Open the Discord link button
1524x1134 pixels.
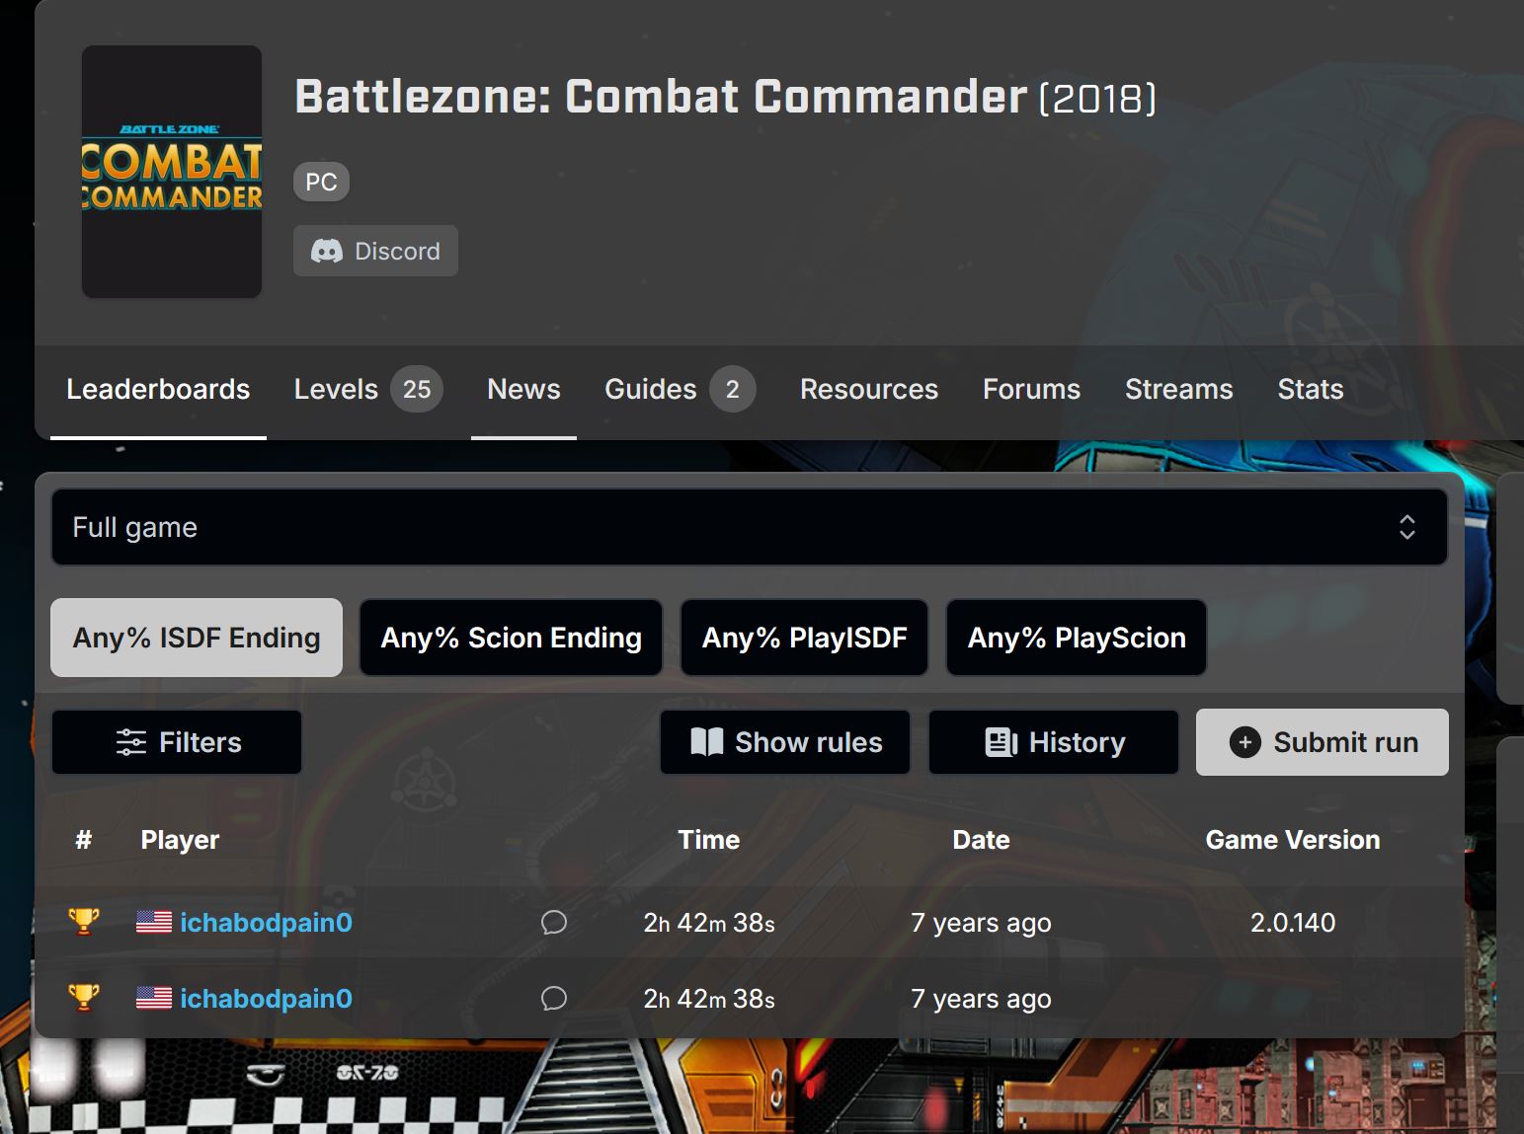pos(375,251)
